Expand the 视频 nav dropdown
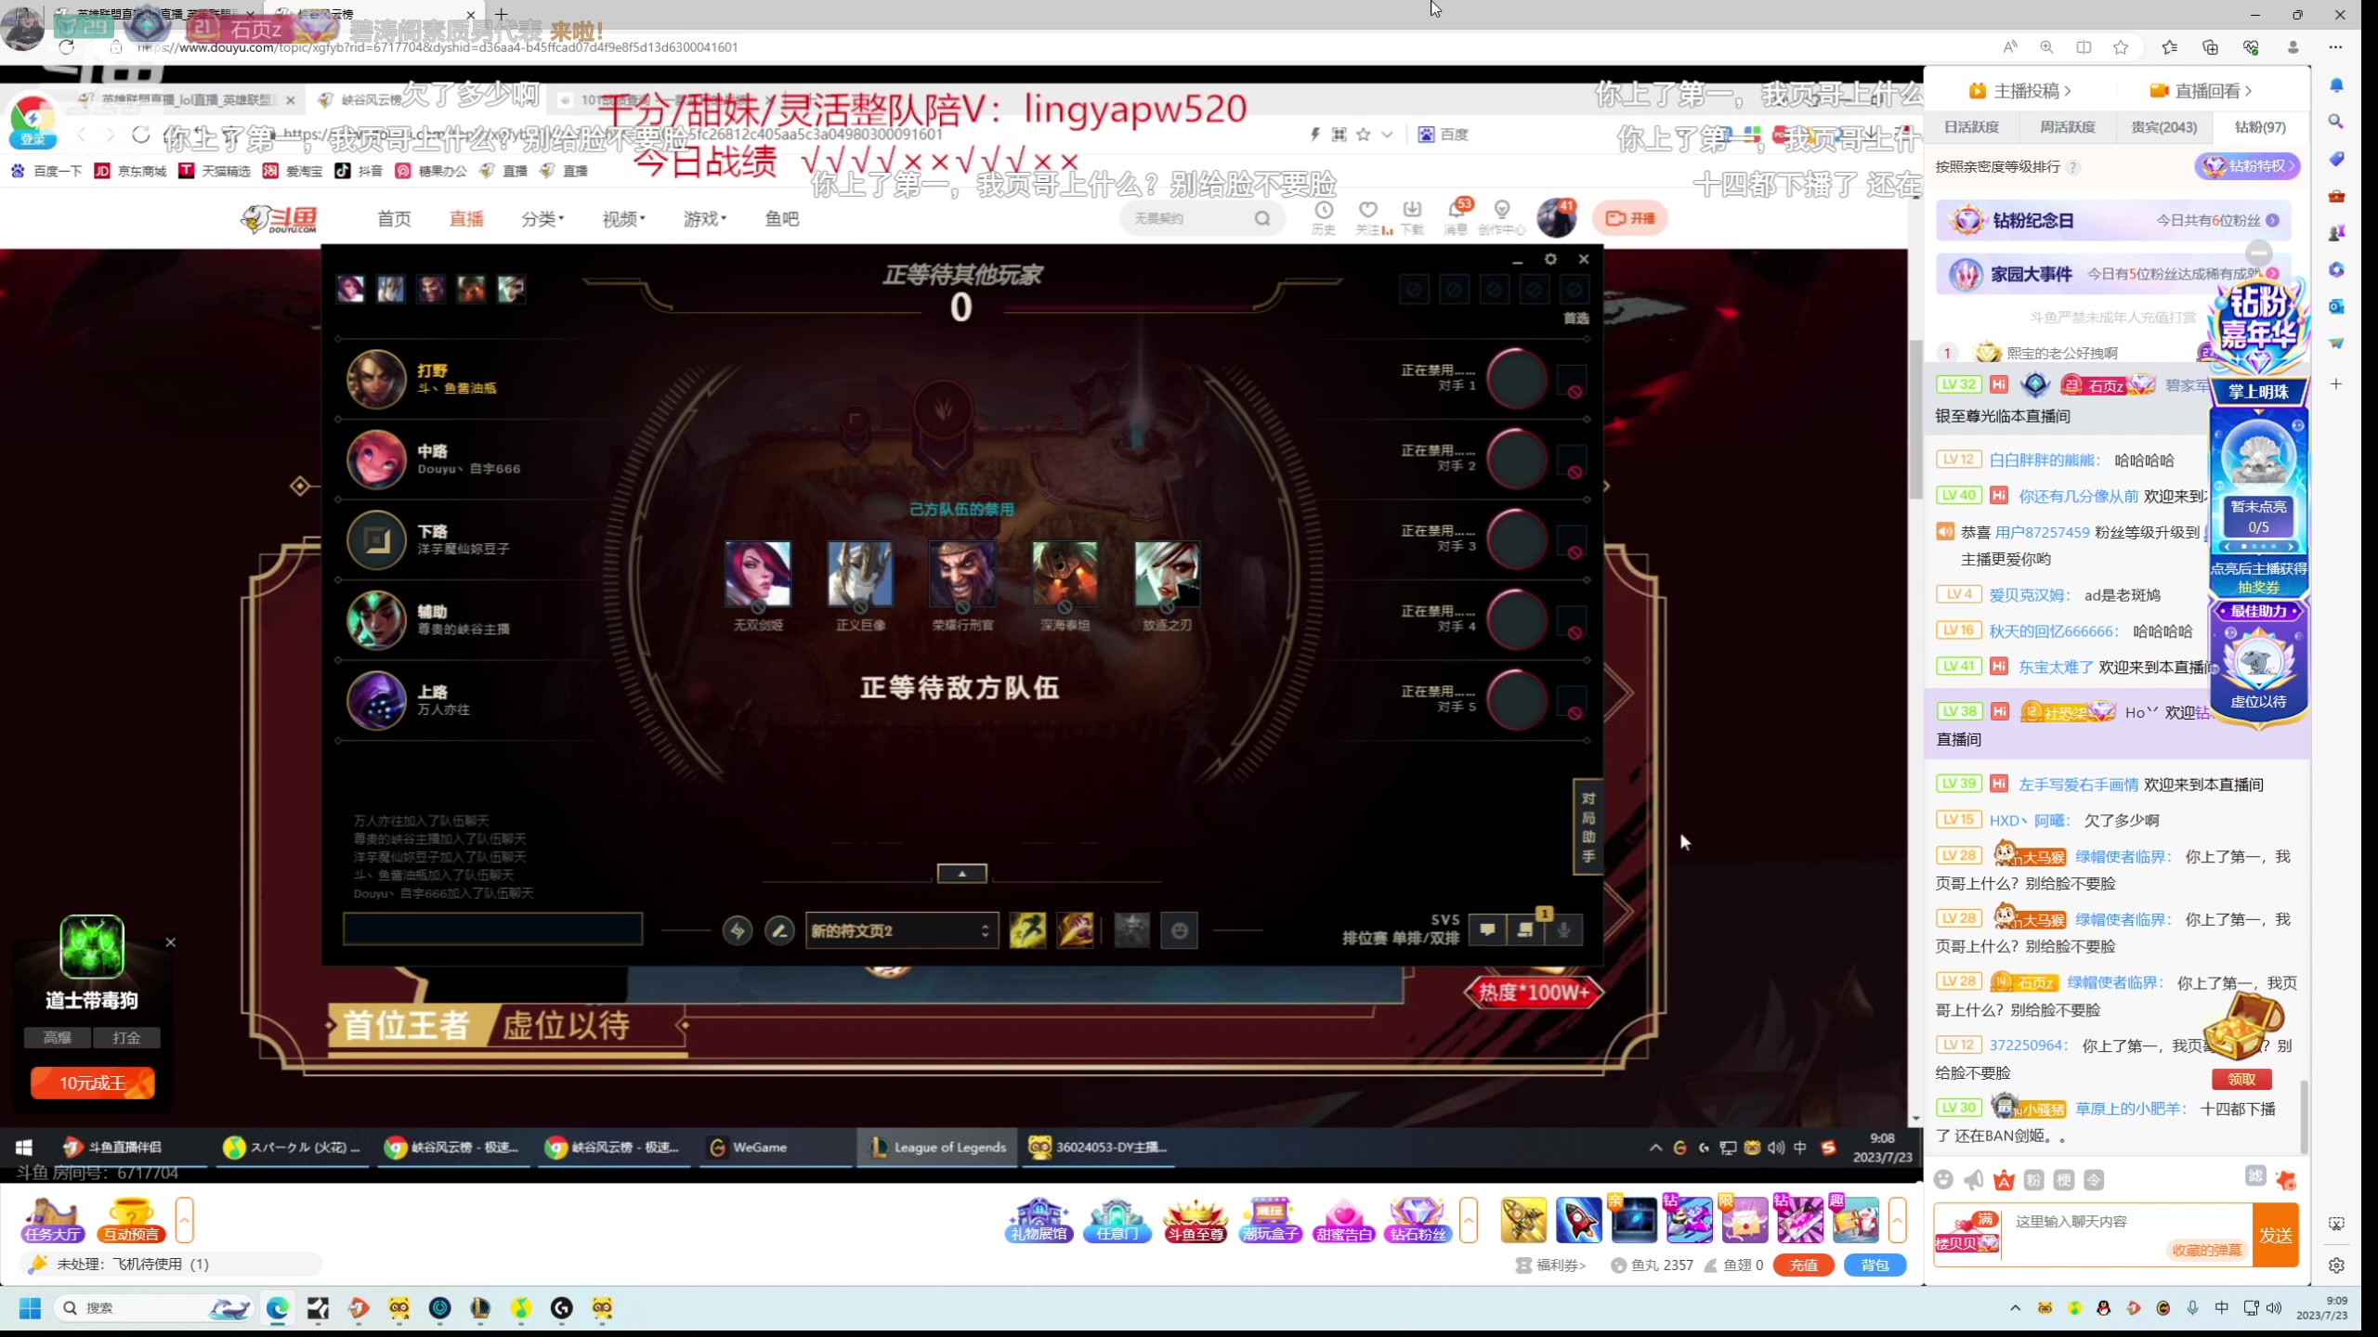 (x=623, y=219)
